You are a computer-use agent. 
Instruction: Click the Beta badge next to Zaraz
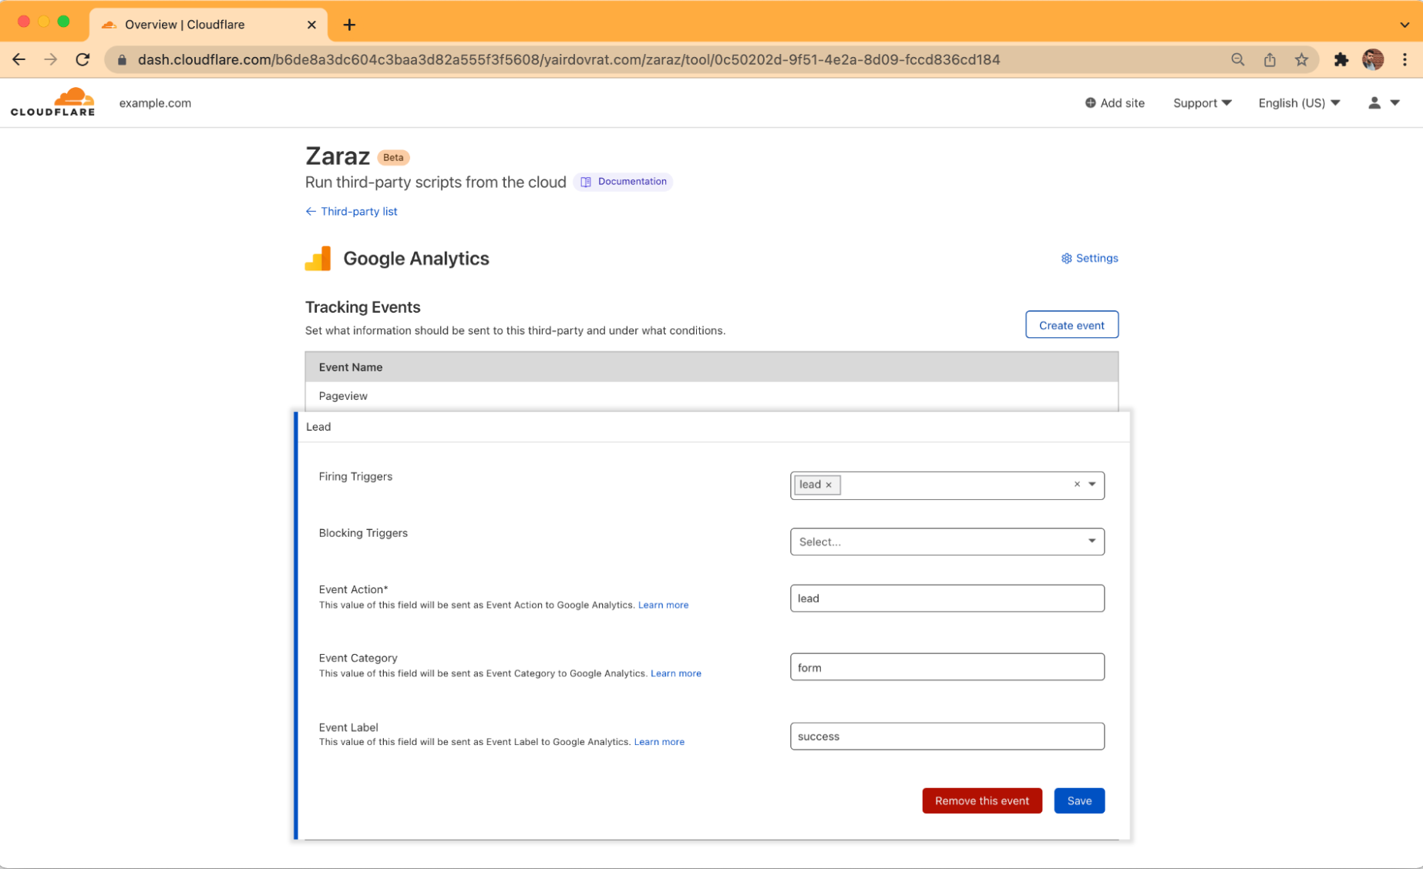[x=393, y=157]
